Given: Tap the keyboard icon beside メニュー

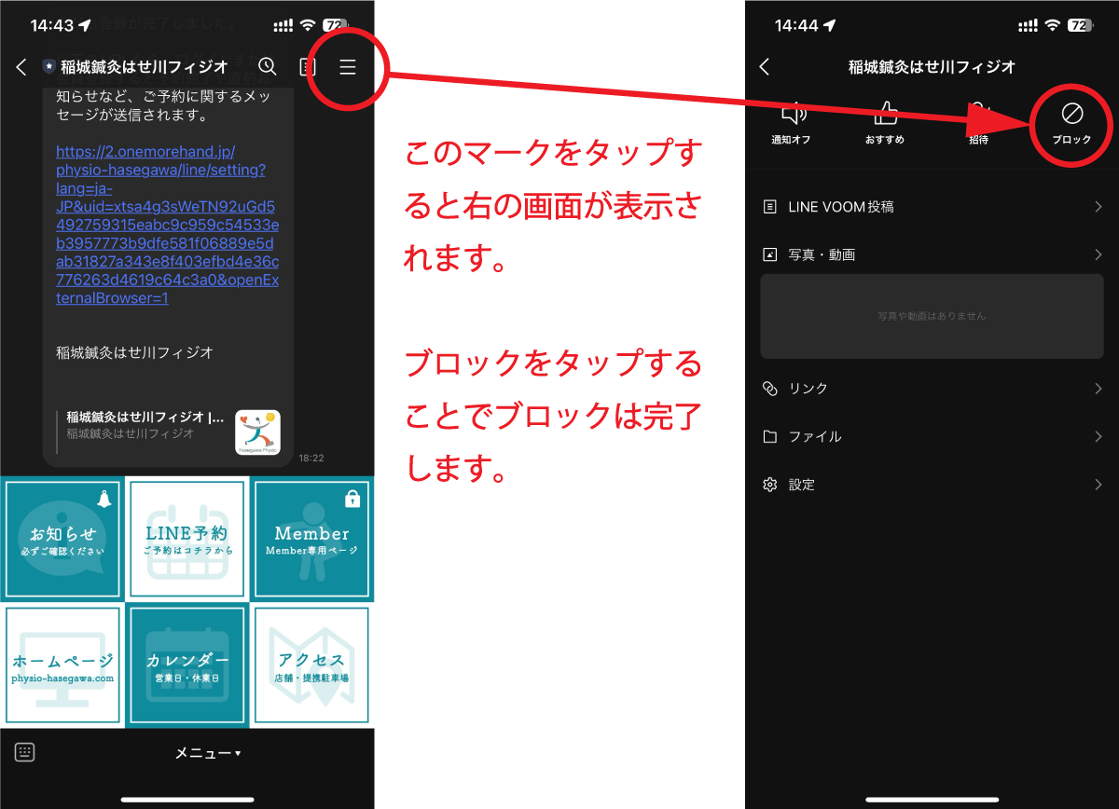Looking at the screenshot, I should tap(25, 752).
